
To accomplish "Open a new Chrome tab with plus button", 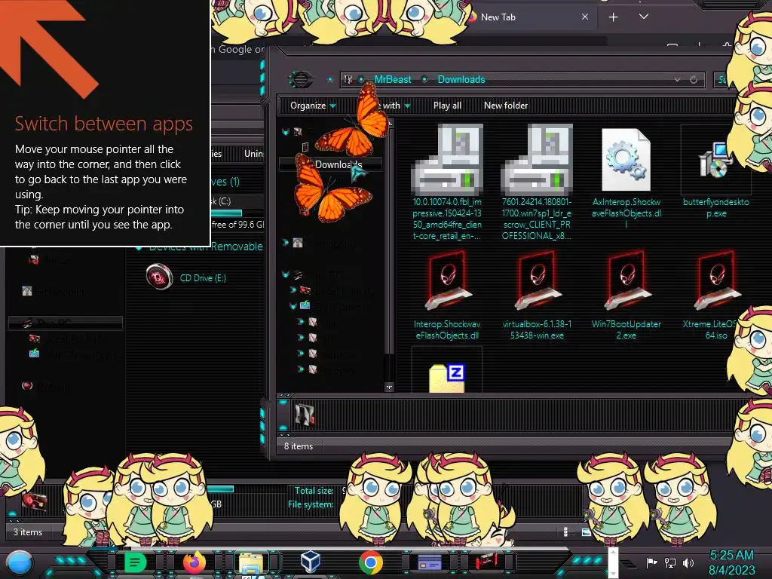I will click(614, 17).
